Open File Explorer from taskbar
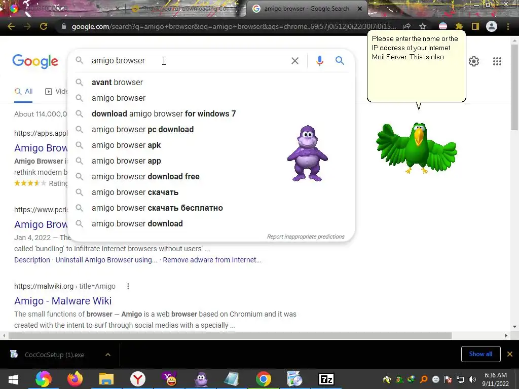Viewport: 519px width, 389px height. click(x=106, y=379)
